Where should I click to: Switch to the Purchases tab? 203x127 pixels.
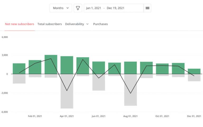pyautogui.click(x=100, y=24)
